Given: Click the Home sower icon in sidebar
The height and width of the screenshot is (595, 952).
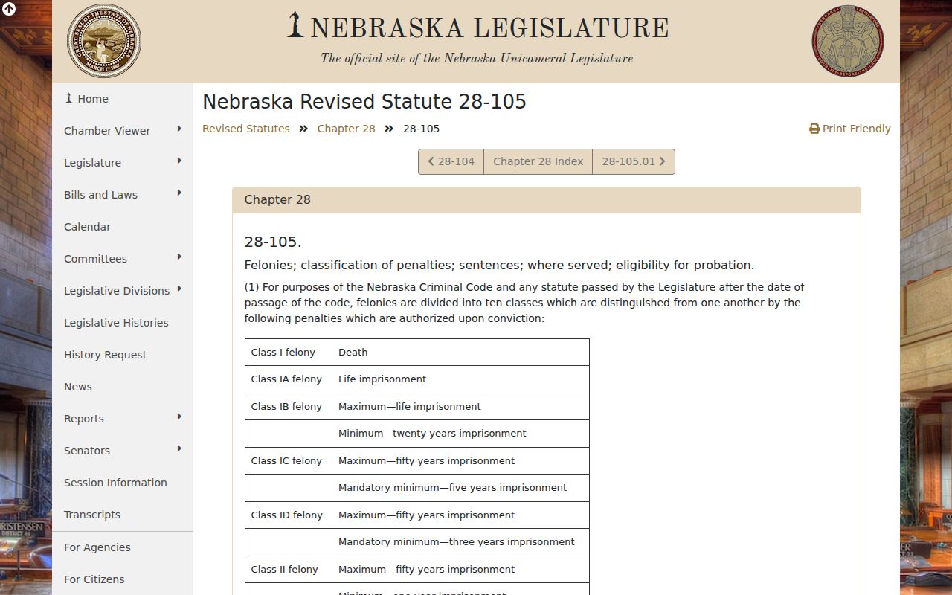Looking at the screenshot, I should 69,98.
